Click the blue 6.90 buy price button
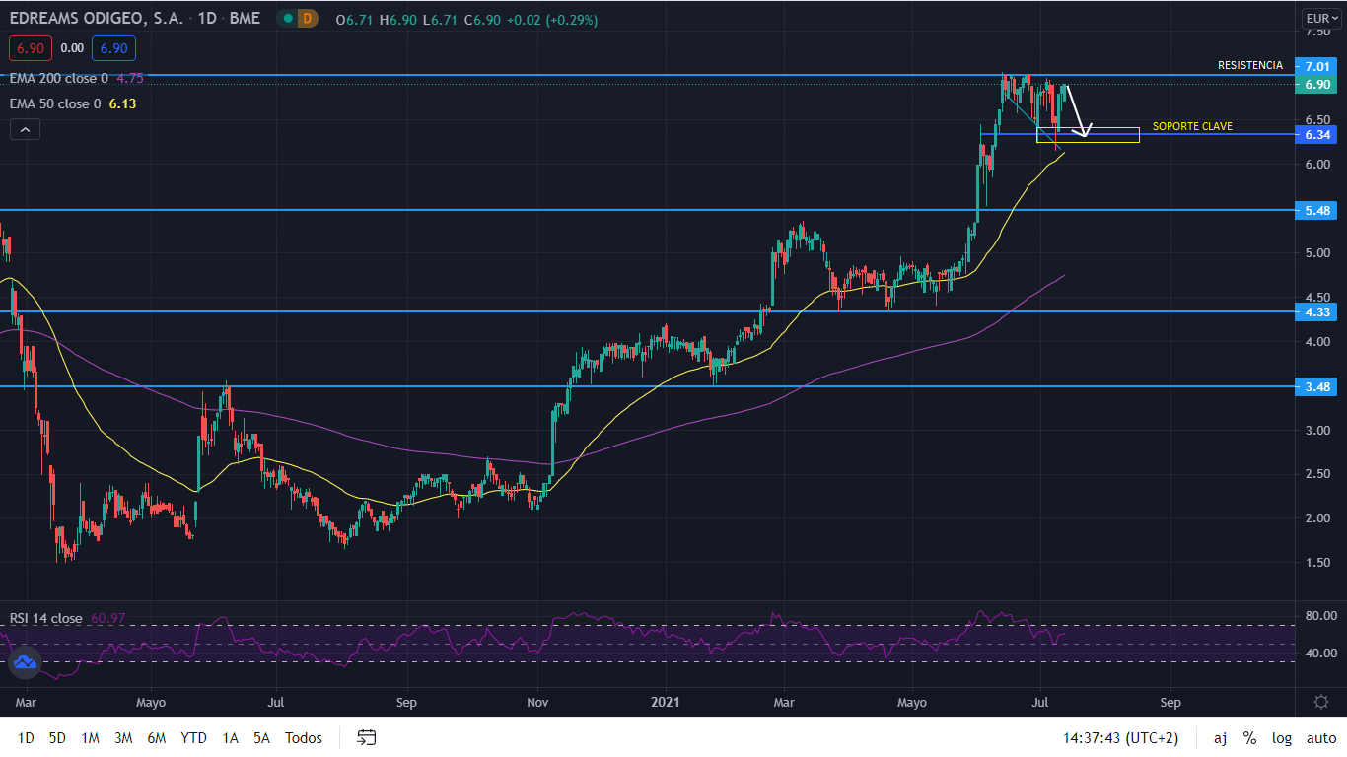The image size is (1347, 757). click(113, 47)
